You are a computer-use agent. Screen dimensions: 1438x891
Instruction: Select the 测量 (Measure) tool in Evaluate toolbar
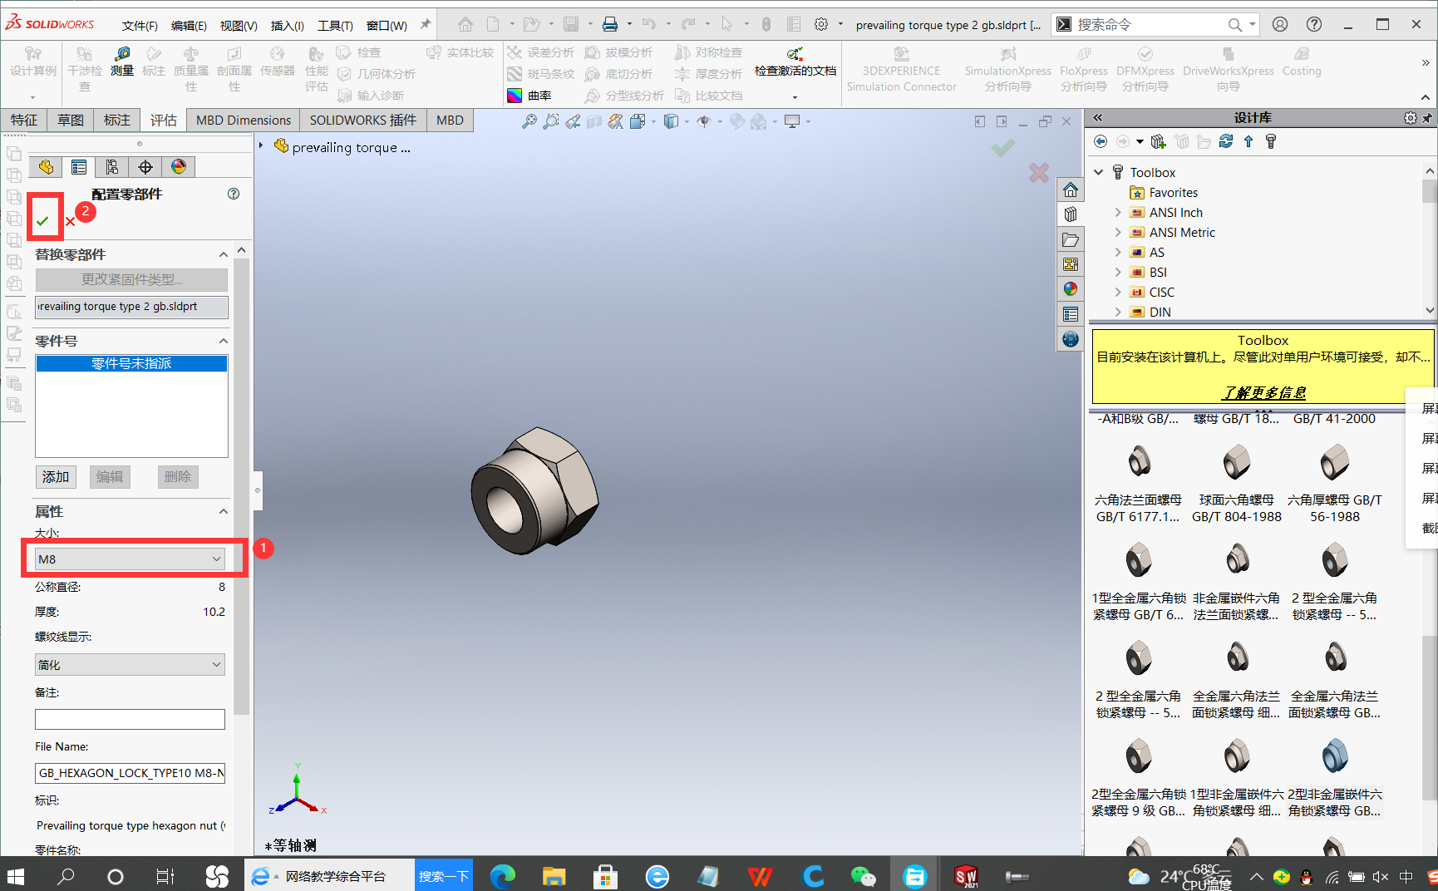(121, 70)
